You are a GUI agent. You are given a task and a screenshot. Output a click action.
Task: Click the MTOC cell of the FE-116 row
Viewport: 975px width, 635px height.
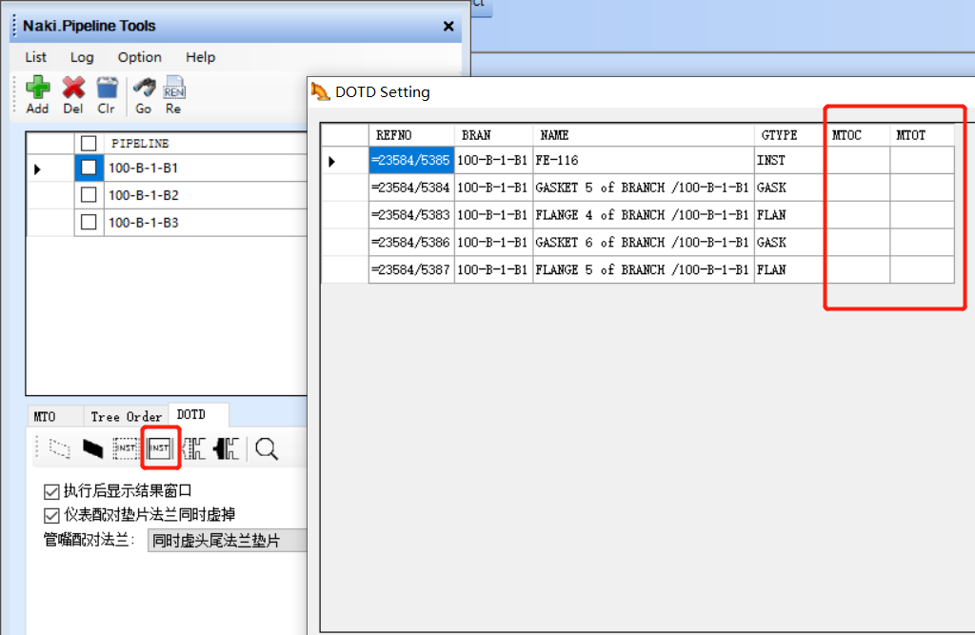click(858, 161)
